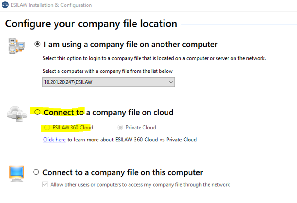Select 'I am using a company file on another computer'
Screen dimensions: 297x203
37,44
